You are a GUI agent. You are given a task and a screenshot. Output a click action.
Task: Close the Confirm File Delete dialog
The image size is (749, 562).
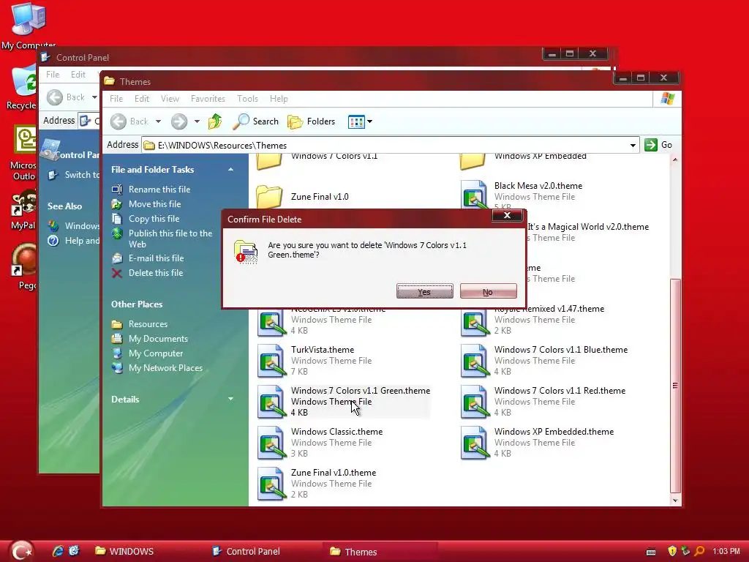click(x=507, y=216)
